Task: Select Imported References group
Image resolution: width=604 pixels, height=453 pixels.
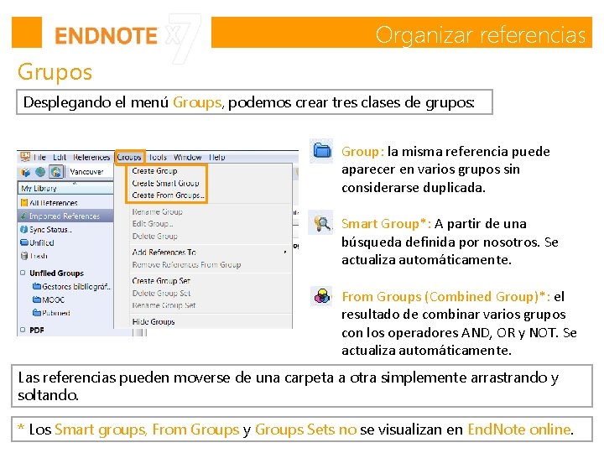Action: pos(65,216)
